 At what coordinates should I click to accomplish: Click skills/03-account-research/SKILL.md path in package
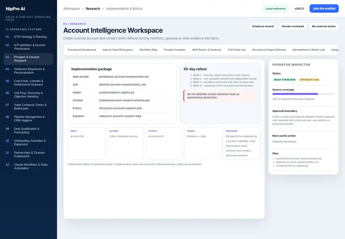[x=122, y=85]
